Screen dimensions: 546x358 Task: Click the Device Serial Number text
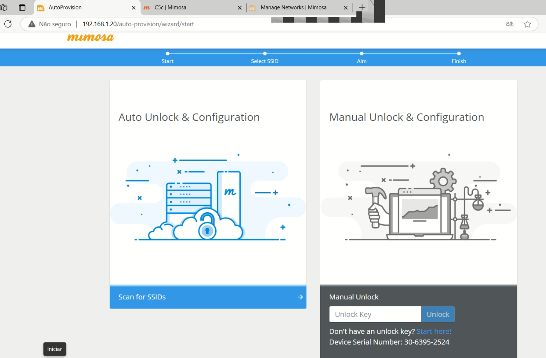[389, 342]
